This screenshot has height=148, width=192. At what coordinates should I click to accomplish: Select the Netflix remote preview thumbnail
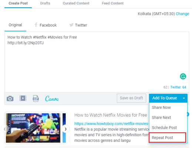click(33, 128)
